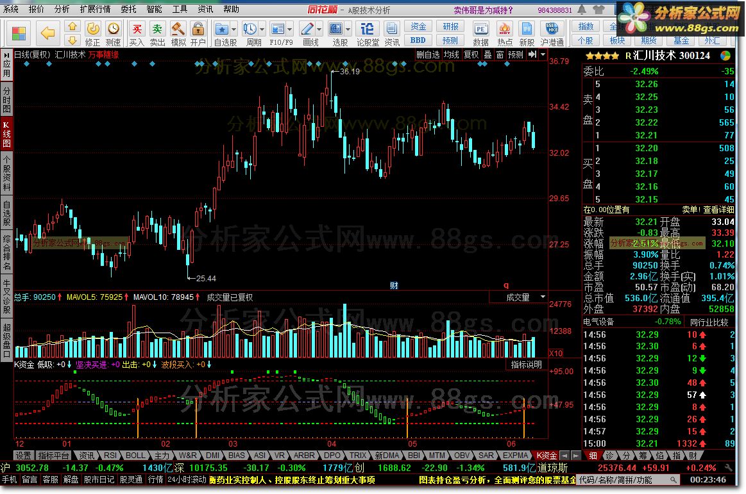Click the 财 marker on the K-line chart
Screen dimensions: 746x494
click(394, 286)
